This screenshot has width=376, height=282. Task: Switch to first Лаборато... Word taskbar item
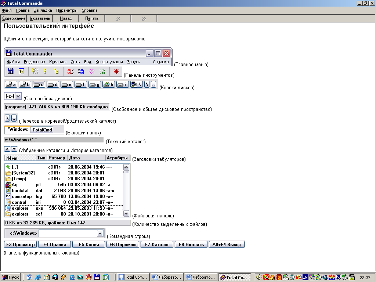[167, 277]
